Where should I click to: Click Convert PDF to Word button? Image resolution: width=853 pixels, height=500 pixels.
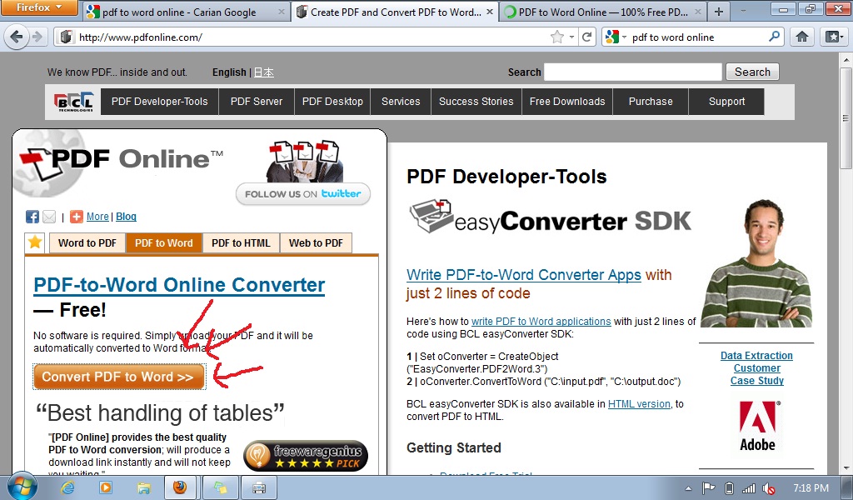pyautogui.click(x=119, y=377)
